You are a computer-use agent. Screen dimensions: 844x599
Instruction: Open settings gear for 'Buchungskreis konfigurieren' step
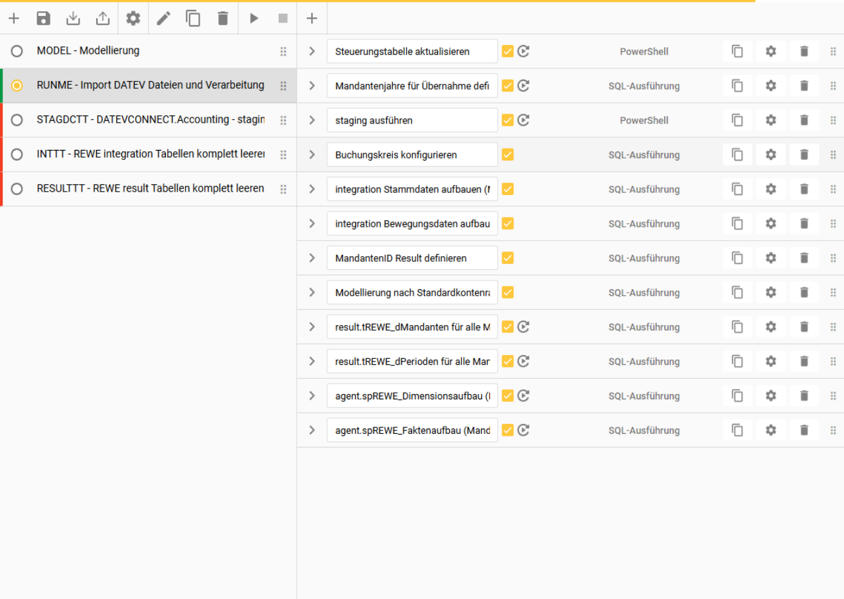tap(770, 155)
